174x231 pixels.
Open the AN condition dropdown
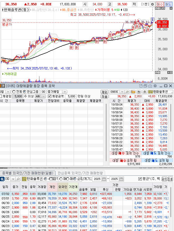(43, 96)
